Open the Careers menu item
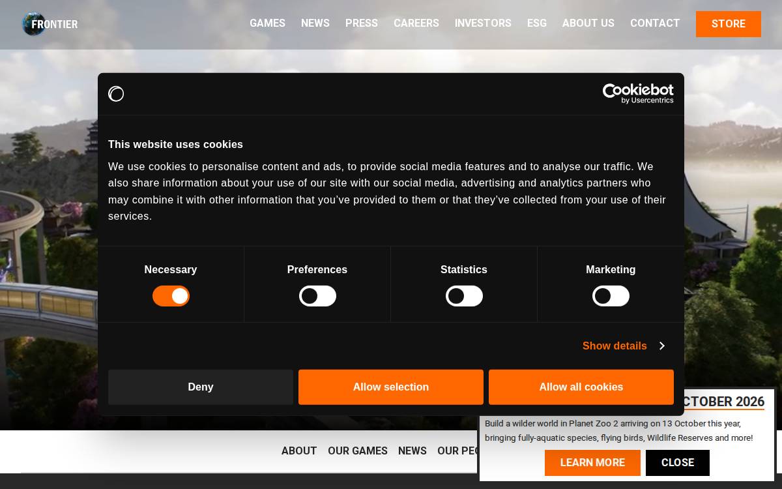The height and width of the screenshot is (489, 782). click(416, 23)
